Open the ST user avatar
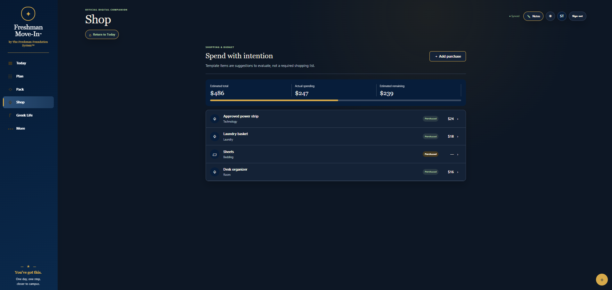The image size is (612, 290). (562, 16)
